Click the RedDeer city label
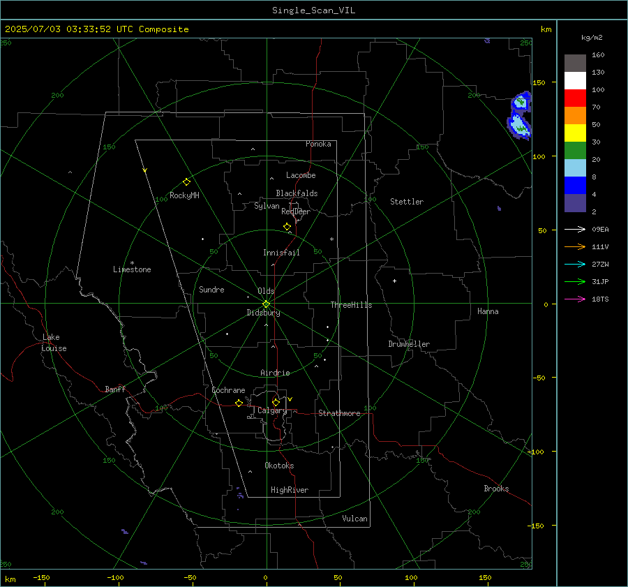Viewport: 628px width, 587px height. [296, 211]
